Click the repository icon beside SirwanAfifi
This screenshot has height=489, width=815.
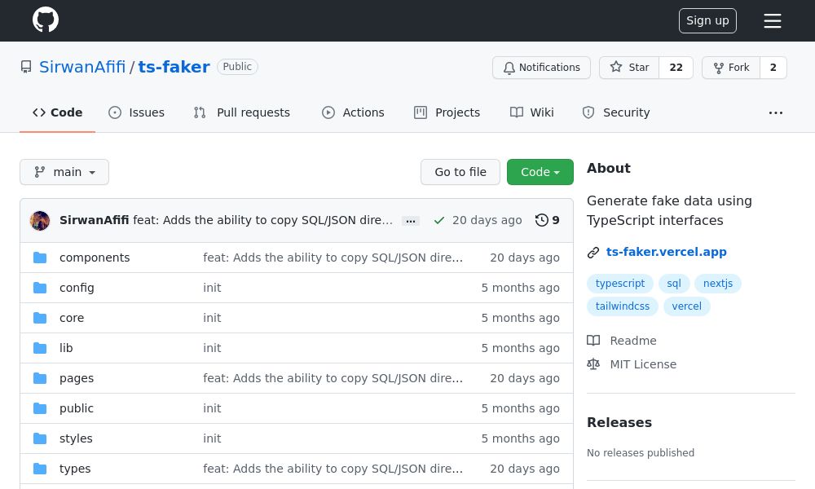(26, 67)
